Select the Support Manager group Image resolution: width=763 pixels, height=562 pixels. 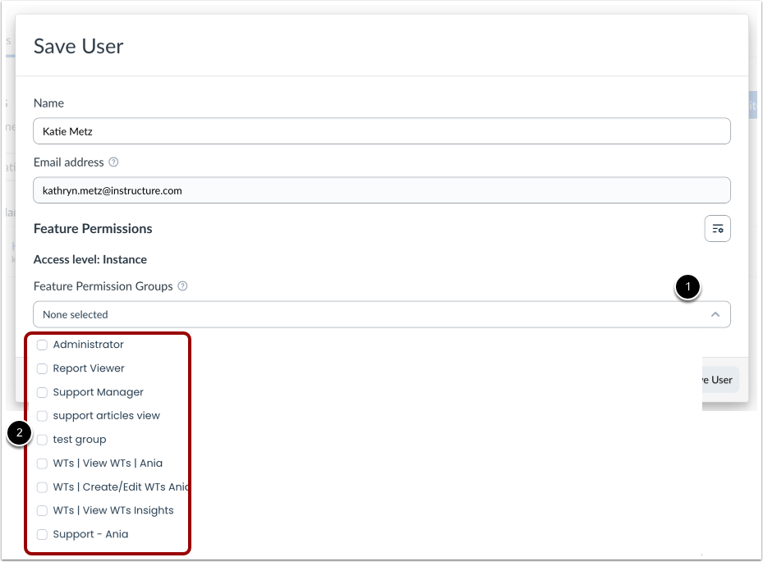[42, 392]
